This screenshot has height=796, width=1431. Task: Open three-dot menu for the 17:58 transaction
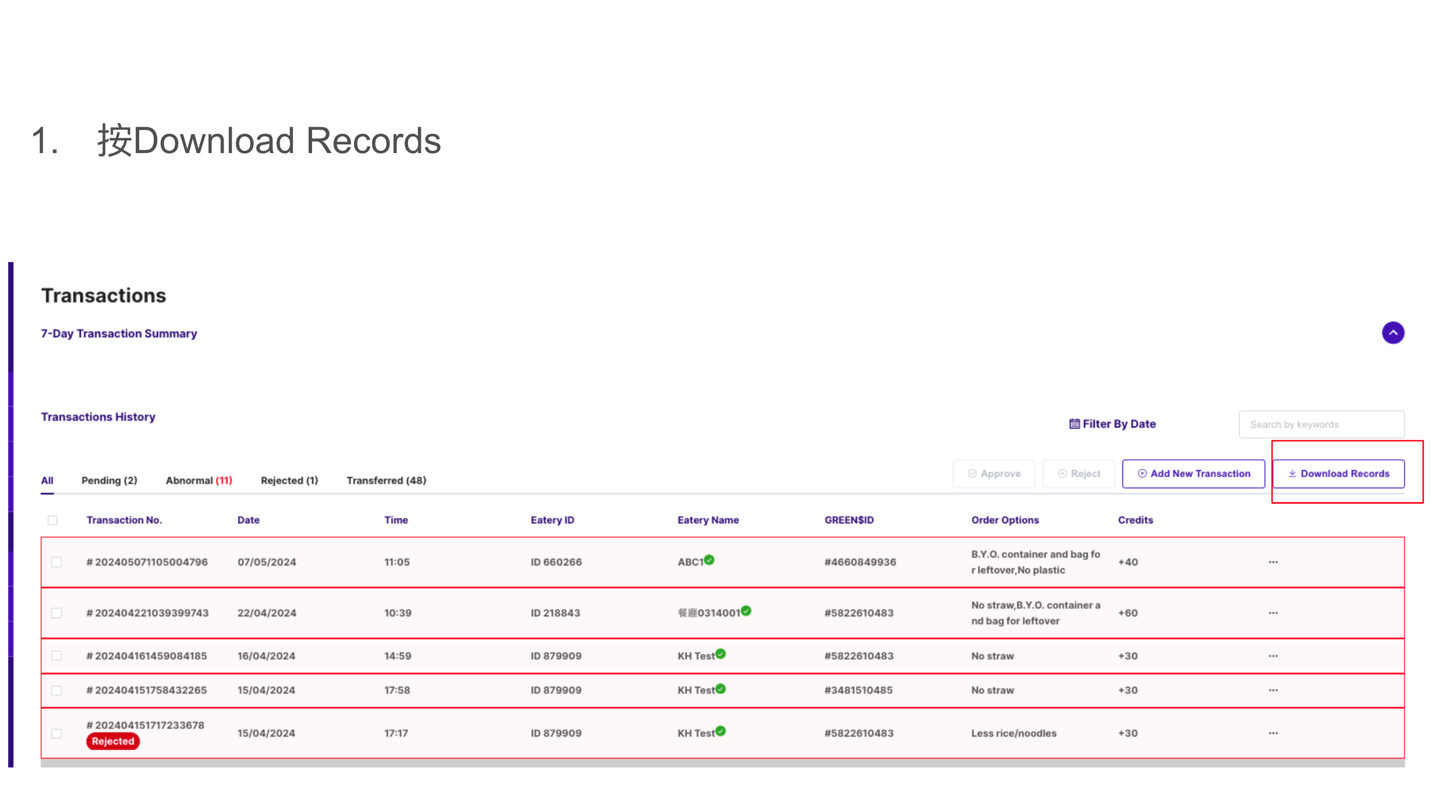pos(1273,690)
